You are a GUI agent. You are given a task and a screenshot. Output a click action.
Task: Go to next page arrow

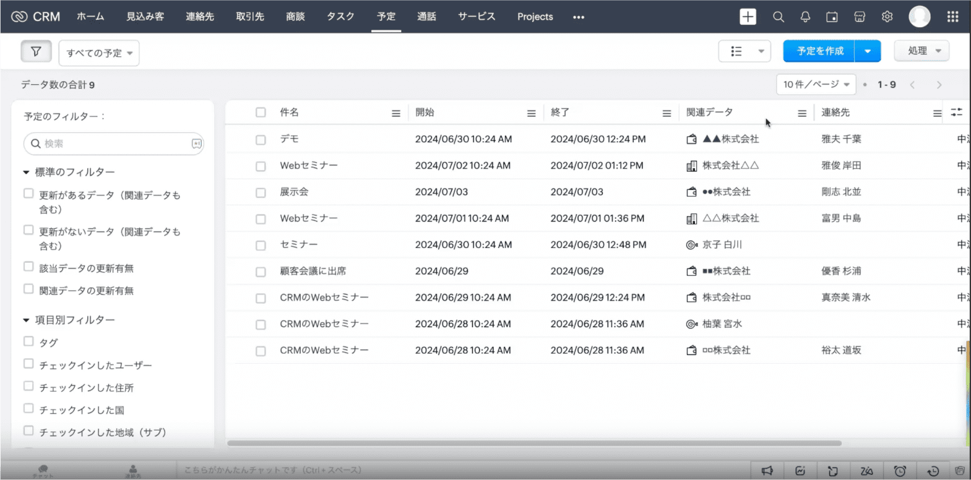939,85
